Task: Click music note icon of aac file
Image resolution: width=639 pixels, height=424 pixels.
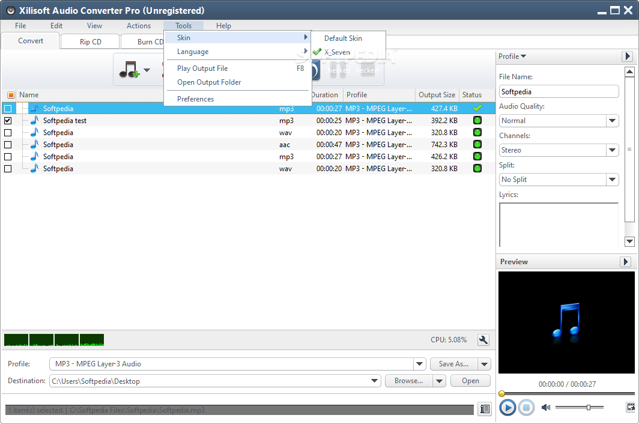Action: [x=35, y=144]
